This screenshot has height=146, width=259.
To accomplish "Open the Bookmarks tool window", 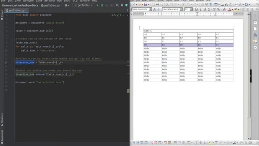I will [2, 137].
